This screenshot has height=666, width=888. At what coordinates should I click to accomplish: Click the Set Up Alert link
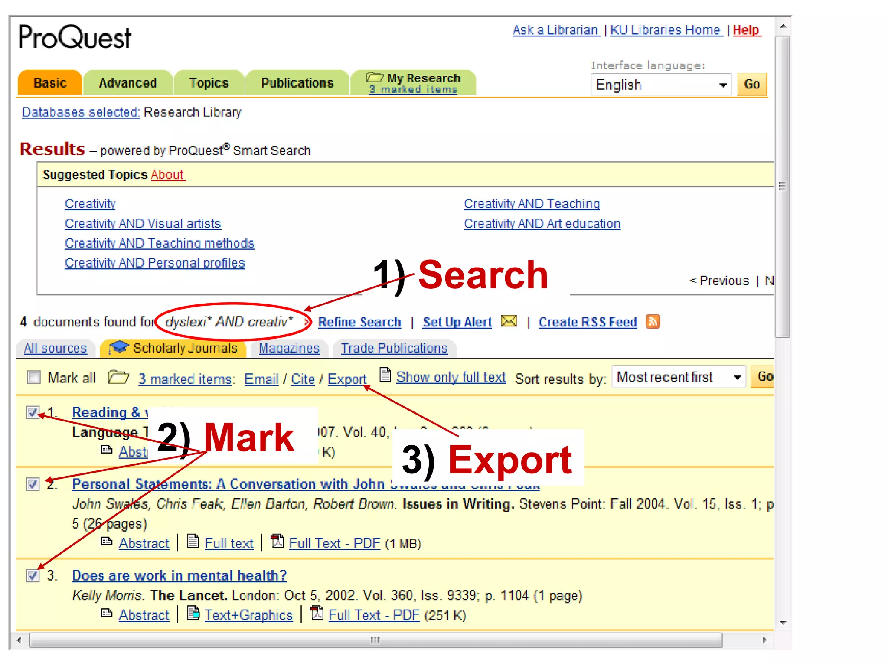pos(457,322)
